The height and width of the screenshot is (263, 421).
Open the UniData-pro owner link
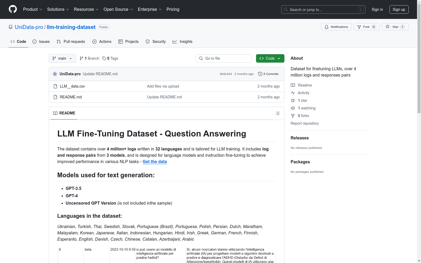coord(29,27)
